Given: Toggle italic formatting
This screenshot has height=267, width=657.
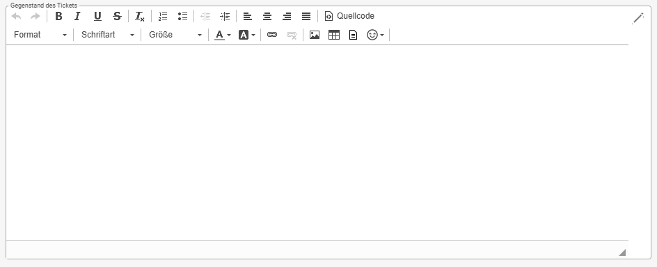Looking at the screenshot, I should click(77, 16).
